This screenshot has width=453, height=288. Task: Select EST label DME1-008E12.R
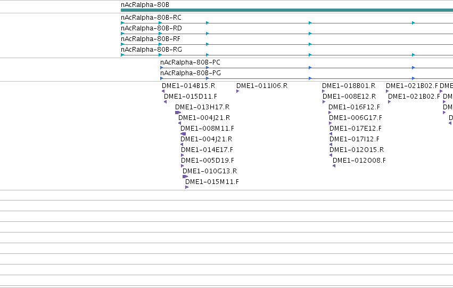pos(349,97)
